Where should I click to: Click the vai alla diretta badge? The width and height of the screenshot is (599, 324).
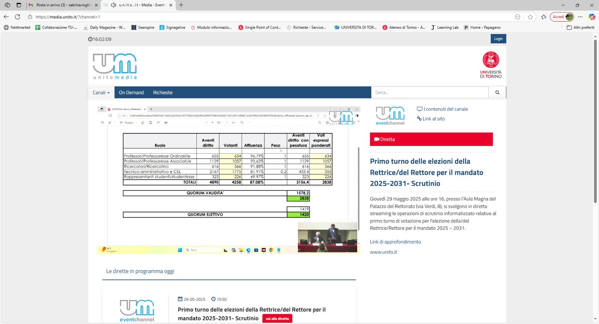pos(277,318)
